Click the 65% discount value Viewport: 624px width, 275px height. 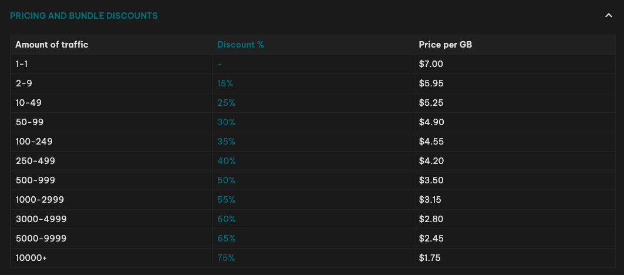click(x=226, y=239)
